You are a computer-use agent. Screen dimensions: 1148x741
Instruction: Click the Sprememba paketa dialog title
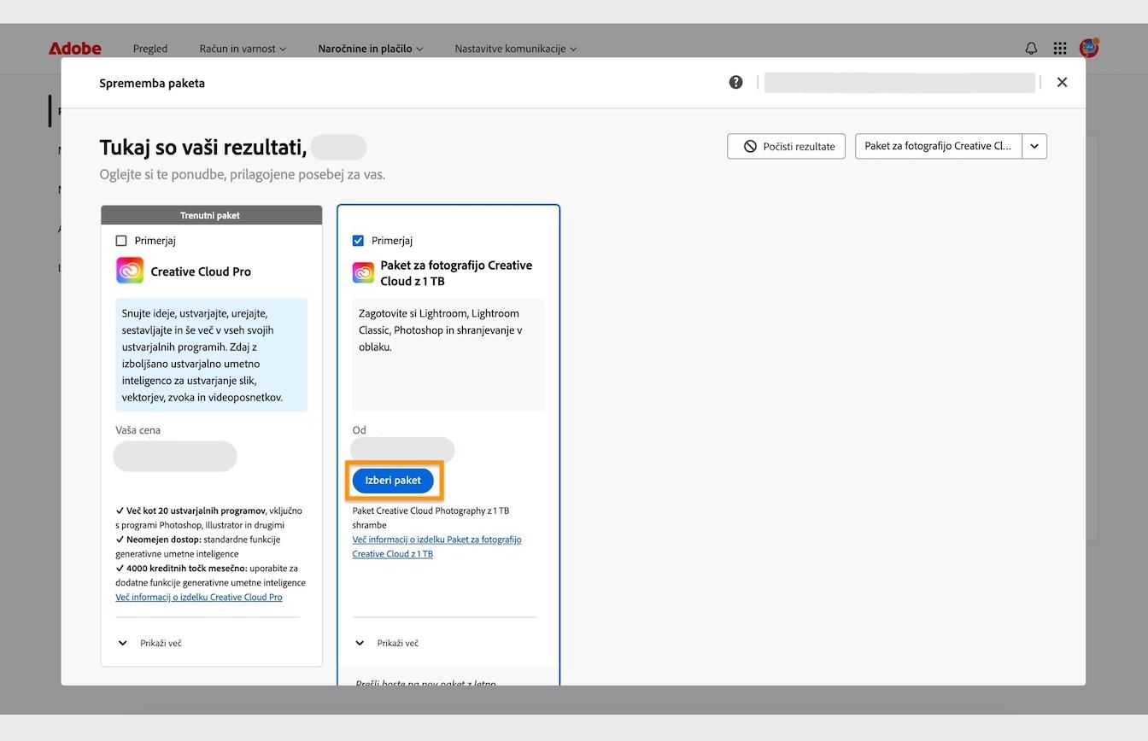pyautogui.click(x=152, y=83)
